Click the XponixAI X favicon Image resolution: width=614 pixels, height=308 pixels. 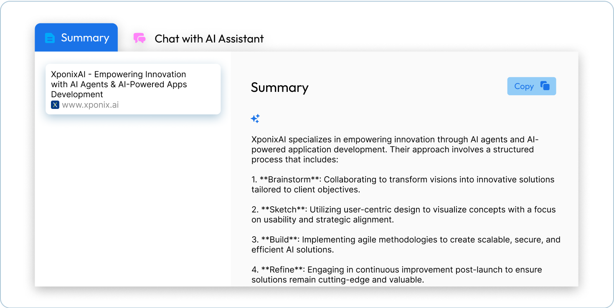pyautogui.click(x=55, y=105)
